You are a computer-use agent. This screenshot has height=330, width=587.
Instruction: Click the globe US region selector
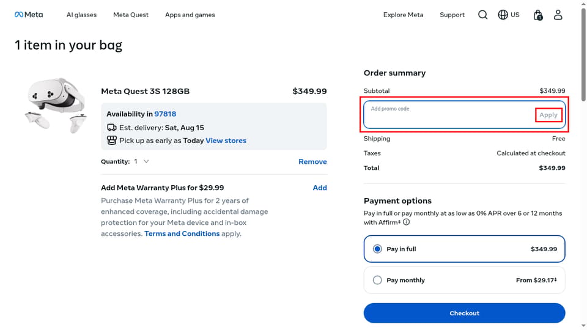[x=508, y=15]
